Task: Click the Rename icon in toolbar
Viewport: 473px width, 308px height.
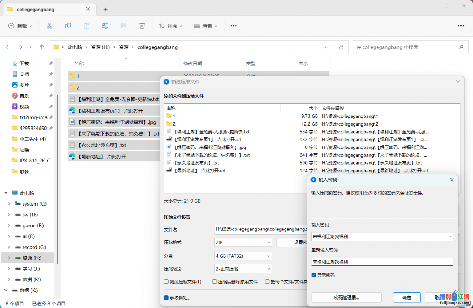Action: pyautogui.click(x=105, y=26)
